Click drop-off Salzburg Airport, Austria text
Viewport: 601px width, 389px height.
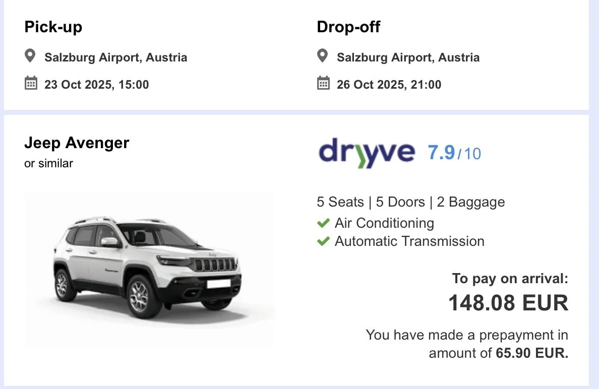click(x=408, y=57)
